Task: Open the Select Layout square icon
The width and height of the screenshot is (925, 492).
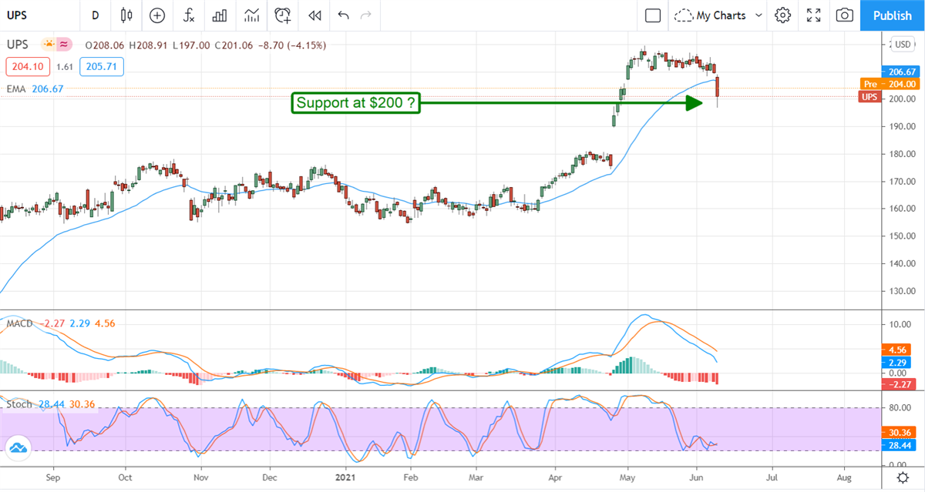Action: point(653,15)
